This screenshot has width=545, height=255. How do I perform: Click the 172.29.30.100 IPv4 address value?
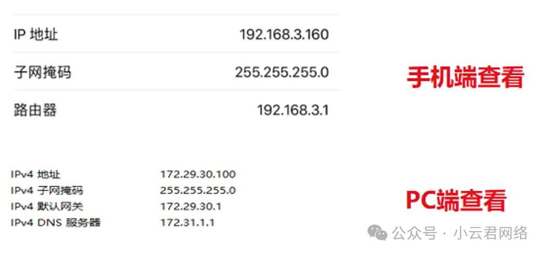pos(198,175)
